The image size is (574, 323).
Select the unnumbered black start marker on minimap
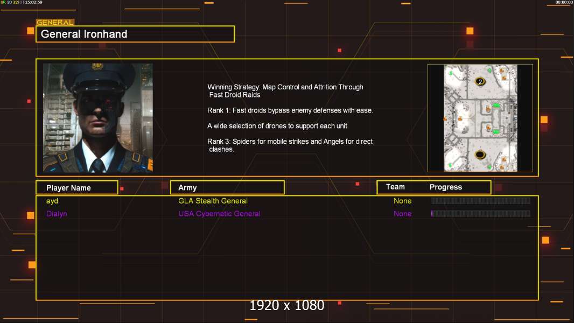click(480, 155)
